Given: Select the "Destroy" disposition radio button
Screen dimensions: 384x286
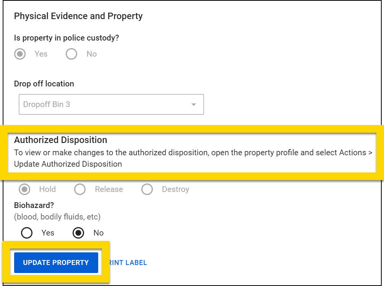Looking at the screenshot, I should coord(147,189).
